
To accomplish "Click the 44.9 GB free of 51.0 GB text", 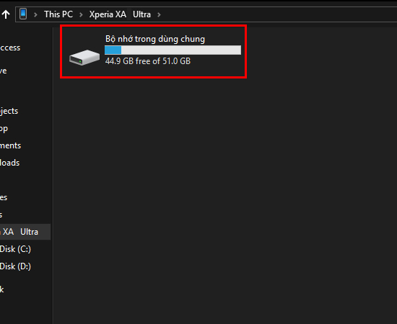I will 148,61.
